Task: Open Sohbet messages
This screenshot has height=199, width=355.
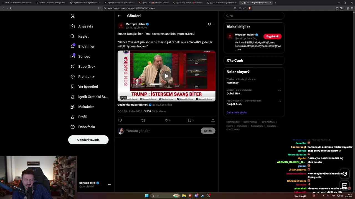Action: click(80, 56)
